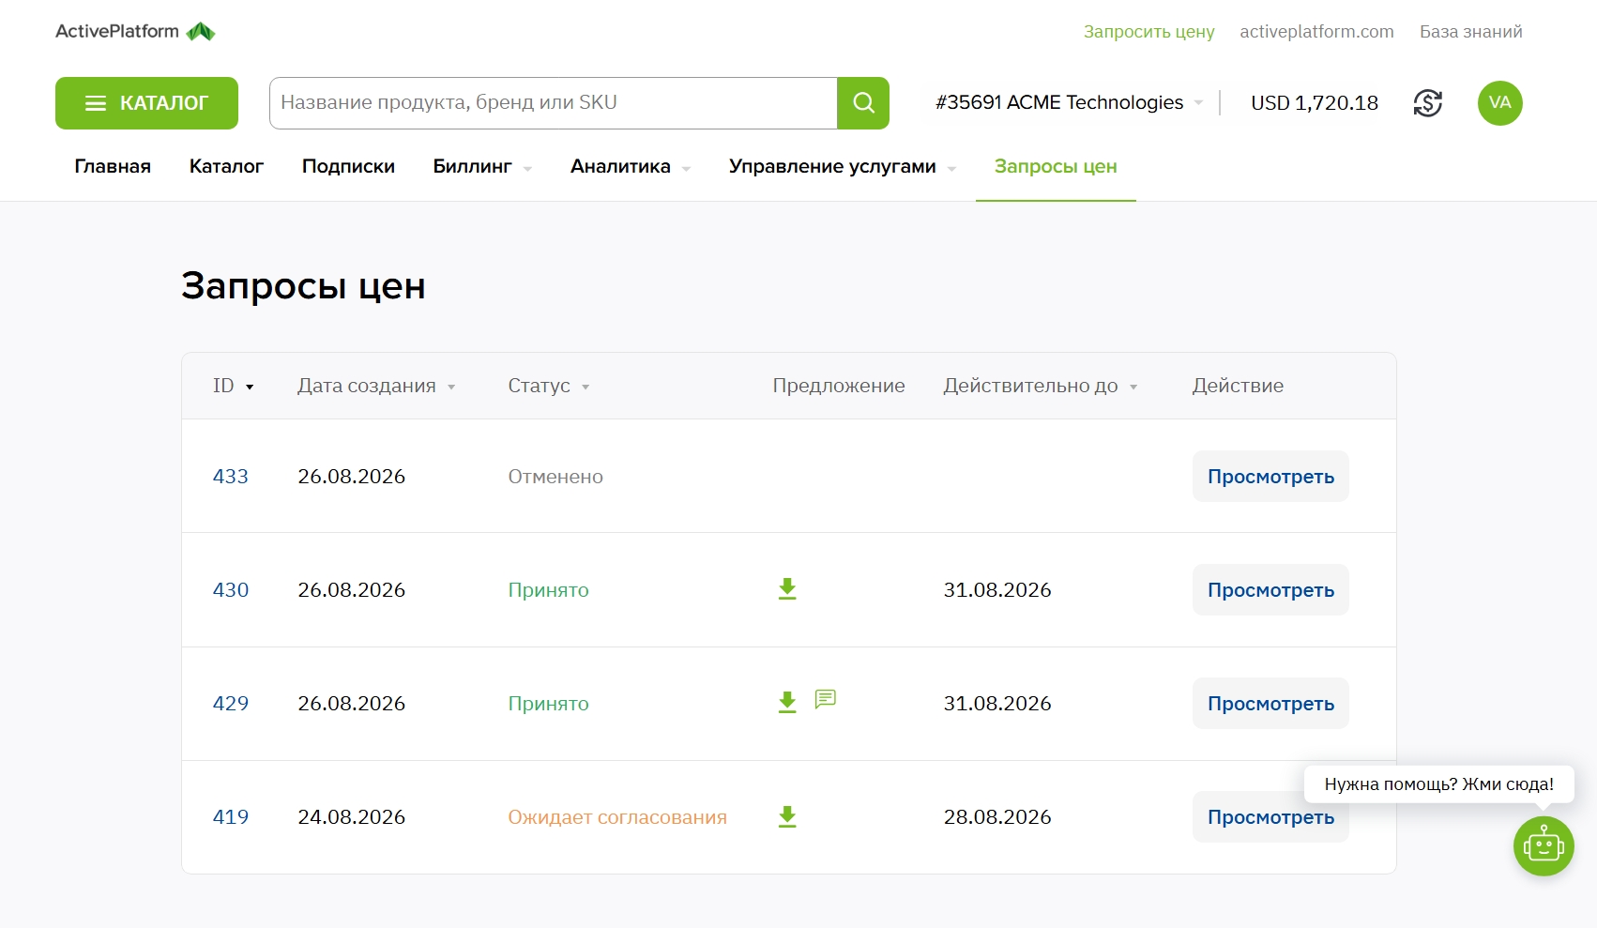Click Просмотреть for request 419
Screen dimensions: 1597x928
tap(1270, 816)
